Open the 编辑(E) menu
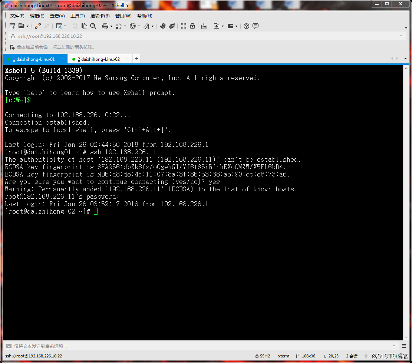412x363 pixels. [x=37, y=16]
